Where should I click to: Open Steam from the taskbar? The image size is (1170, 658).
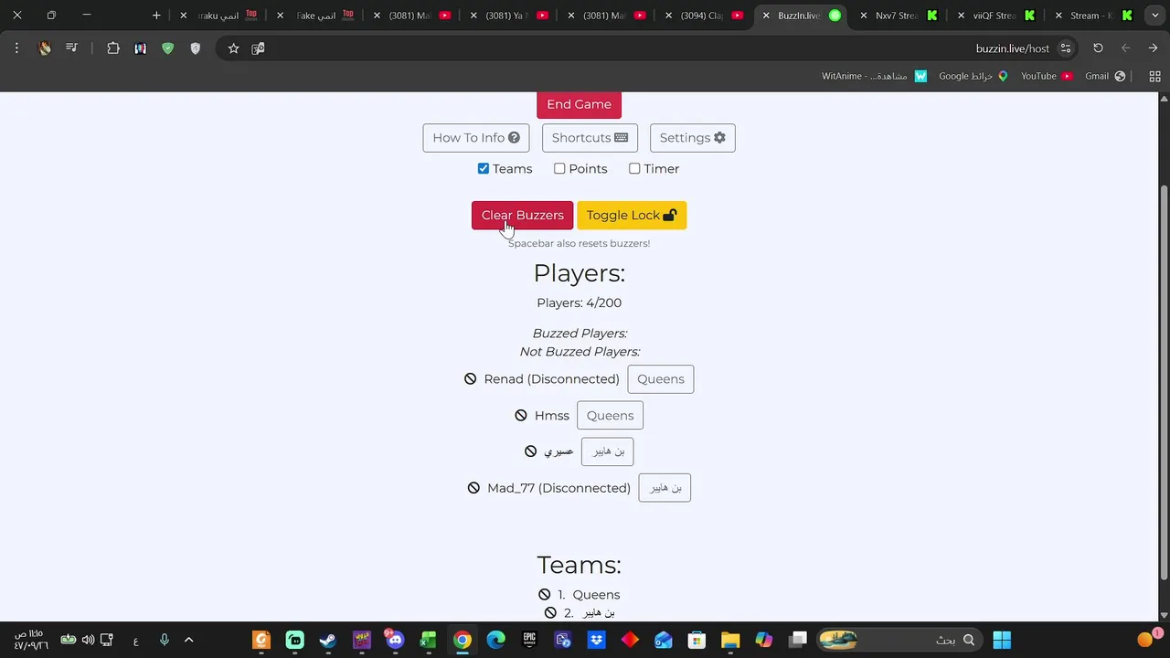pyautogui.click(x=328, y=640)
